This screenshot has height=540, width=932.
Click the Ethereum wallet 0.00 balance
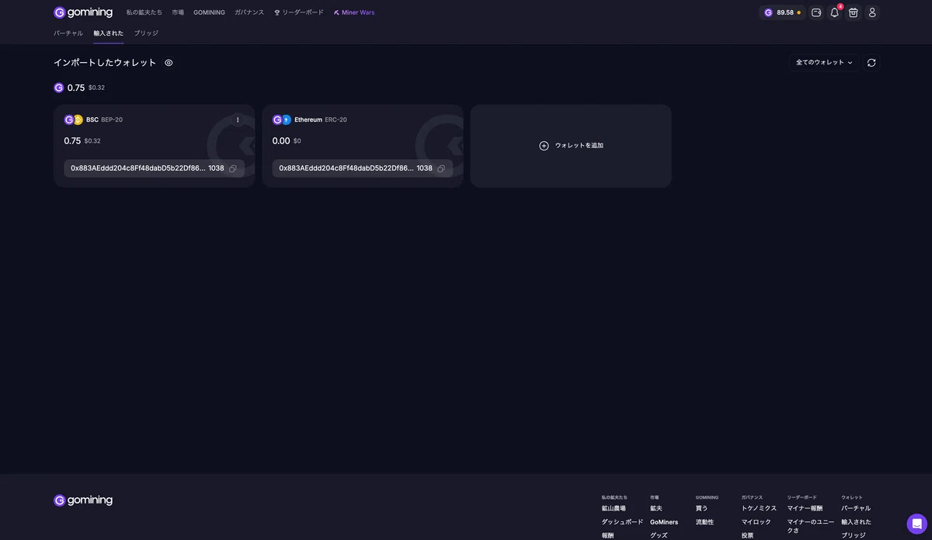(x=281, y=141)
